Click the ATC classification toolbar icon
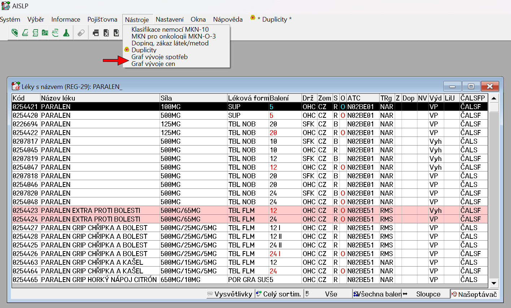 tap(55, 33)
